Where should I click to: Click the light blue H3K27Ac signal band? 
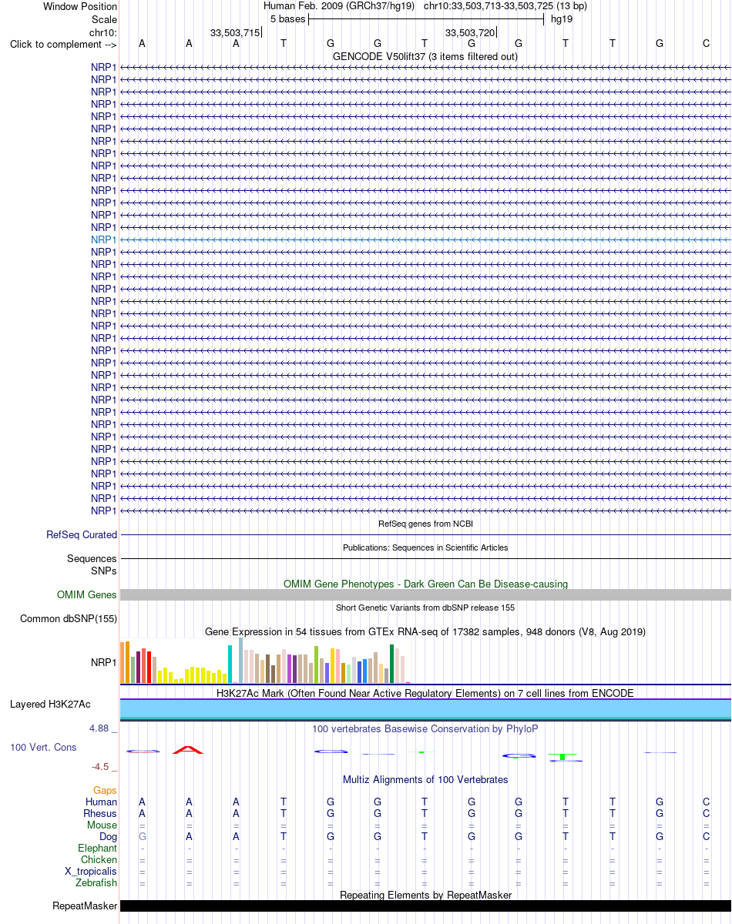click(x=425, y=708)
